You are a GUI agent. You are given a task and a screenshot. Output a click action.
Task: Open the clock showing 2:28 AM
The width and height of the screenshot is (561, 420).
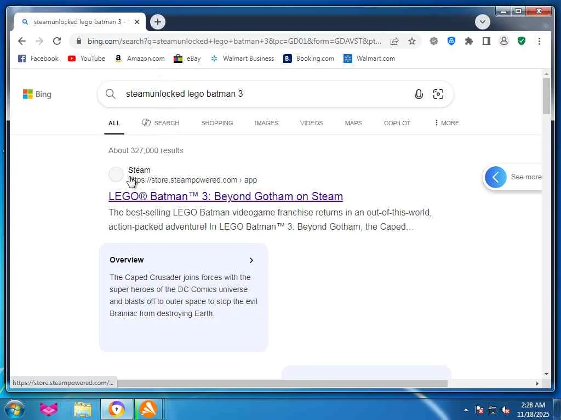pos(533,410)
